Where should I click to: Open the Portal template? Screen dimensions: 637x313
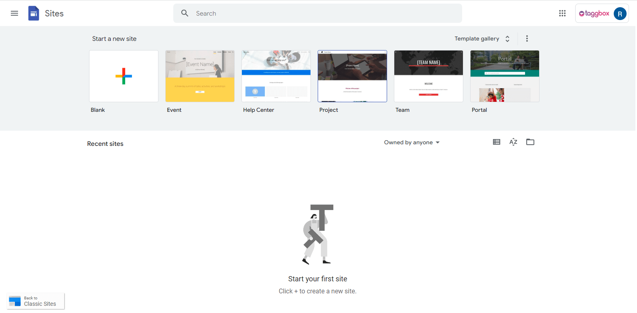(x=505, y=76)
